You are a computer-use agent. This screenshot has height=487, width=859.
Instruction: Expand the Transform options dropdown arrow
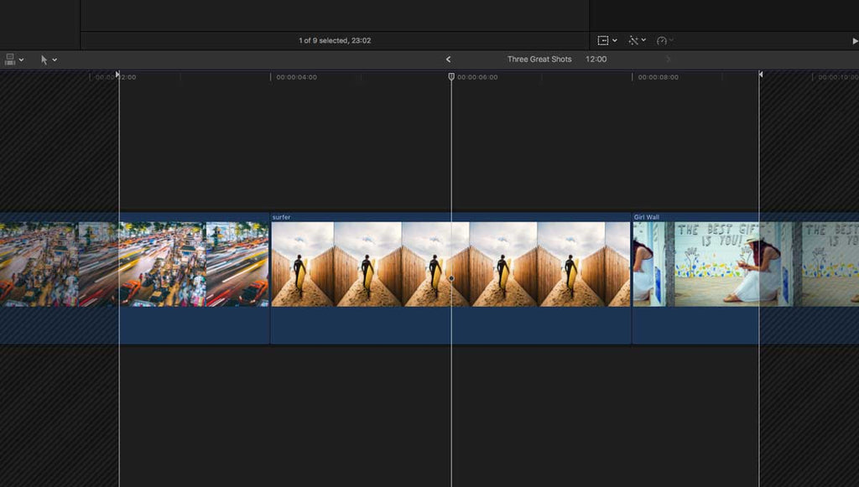[x=615, y=40]
